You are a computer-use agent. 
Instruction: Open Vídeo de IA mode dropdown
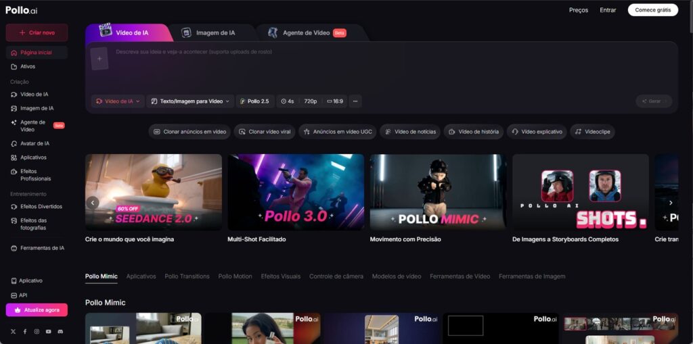point(118,101)
